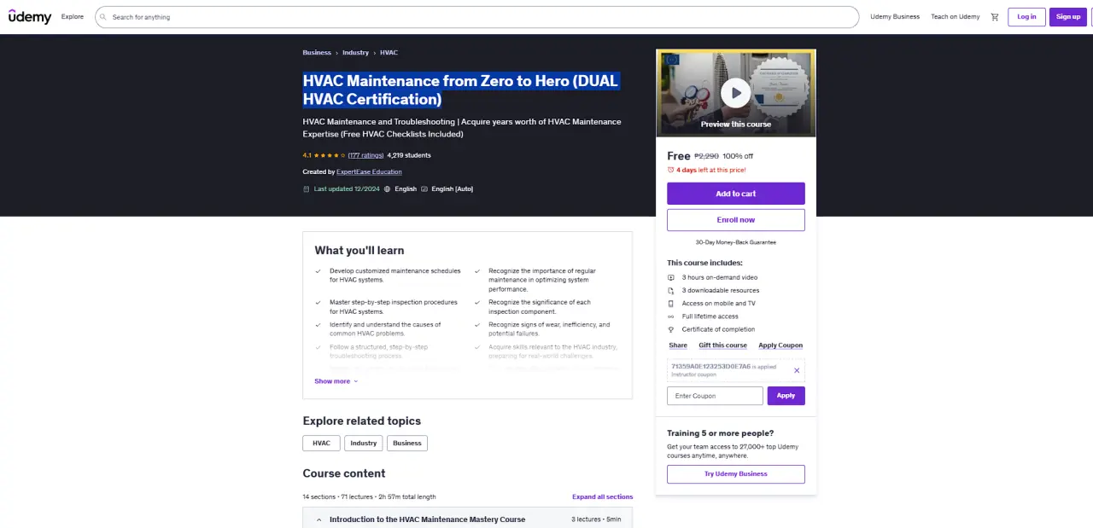Click the on-demand video icon

(671, 277)
